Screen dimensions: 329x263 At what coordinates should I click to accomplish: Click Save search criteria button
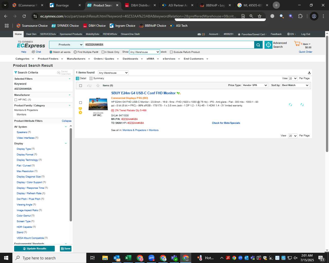(66, 249)
